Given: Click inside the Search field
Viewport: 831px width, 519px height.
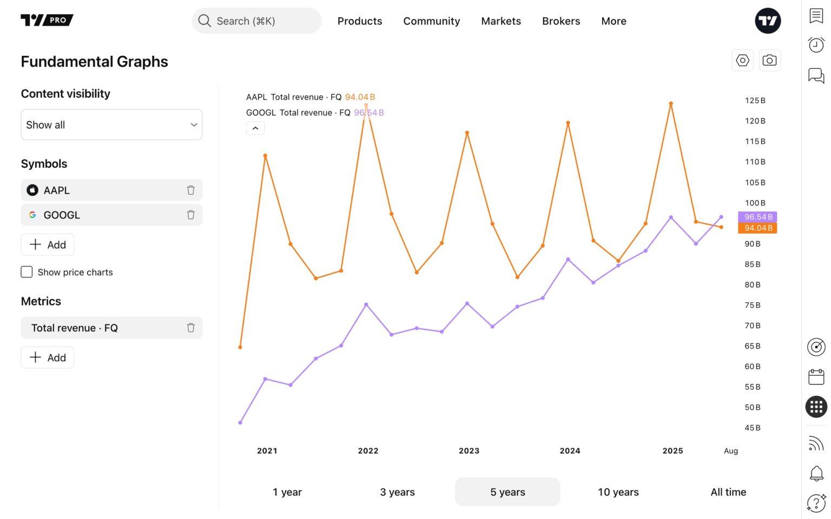Looking at the screenshot, I should tap(256, 21).
